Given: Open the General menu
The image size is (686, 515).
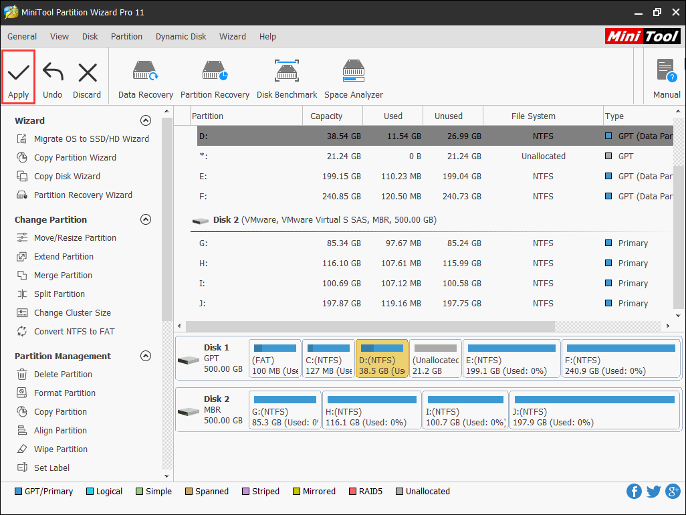Looking at the screenshot, I should click(x=22, y=37).
